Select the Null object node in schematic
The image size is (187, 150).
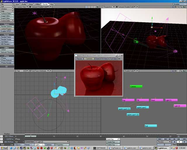[x=151, y=126]
